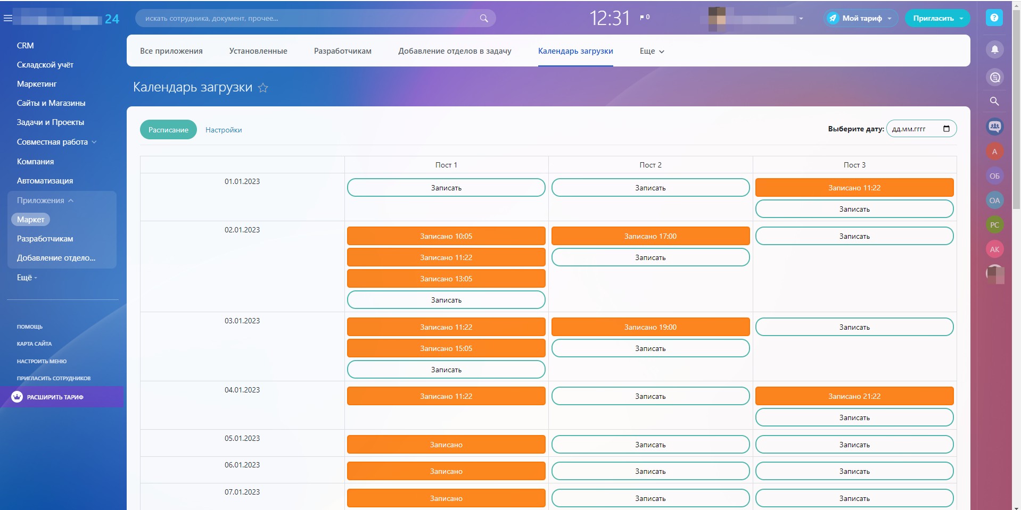Image resolution: width=1021 pixels, height=510 pixels.
Task: Click the search magnifier in search bar
Action: click(x=483, y=18)
